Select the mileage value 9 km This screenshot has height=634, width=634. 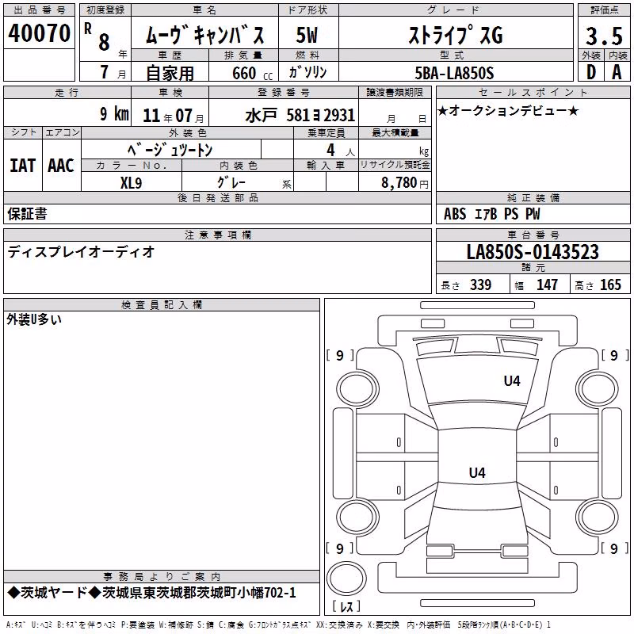point(114,113)
